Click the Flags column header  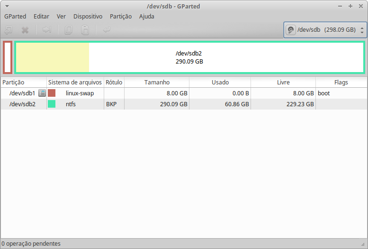pyautogui.click(x=341, y=83)
